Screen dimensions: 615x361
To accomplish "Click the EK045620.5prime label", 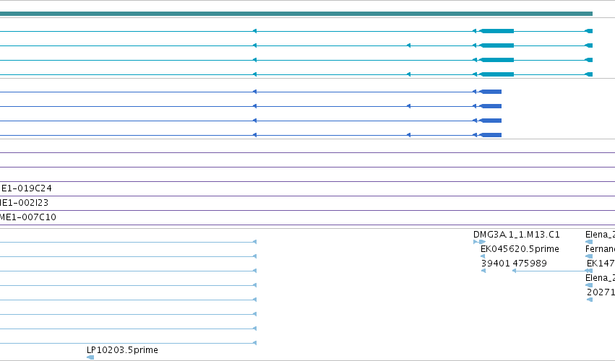I will pyautogui.click(x=520, y=249).
